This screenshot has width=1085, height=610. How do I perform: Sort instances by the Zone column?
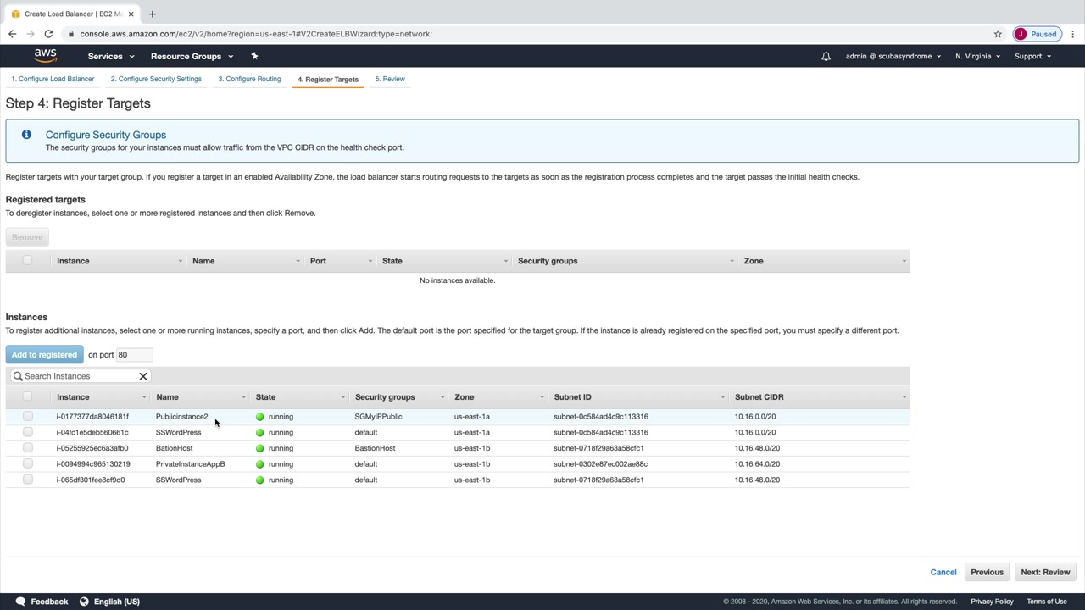coord(498,396)
